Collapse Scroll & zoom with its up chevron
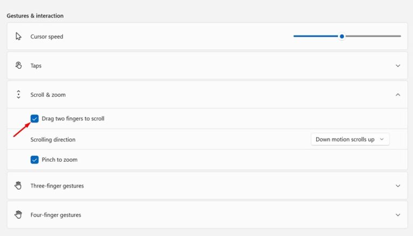 tap(398, 95)
